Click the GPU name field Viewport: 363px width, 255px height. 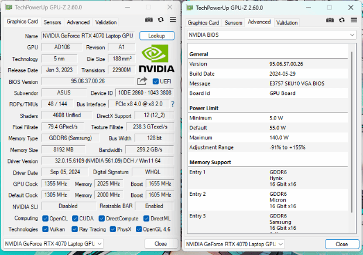coord(88,36)
